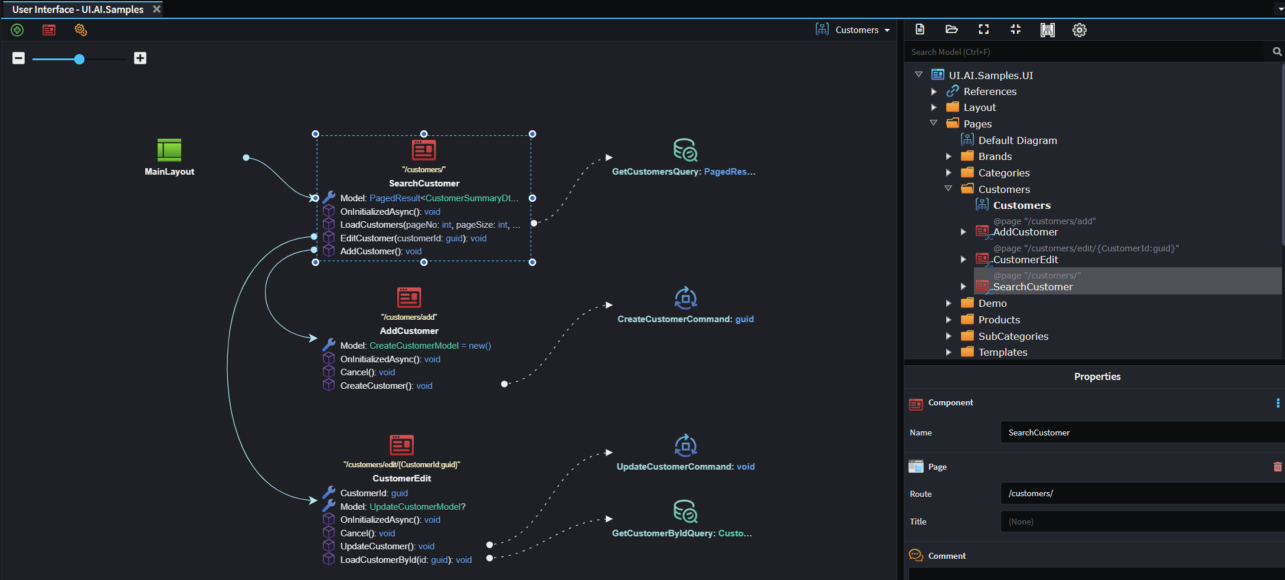Expand the Products folder in the tree
Viewport: 1285px width, 580px height.
[x=949, y=319]
